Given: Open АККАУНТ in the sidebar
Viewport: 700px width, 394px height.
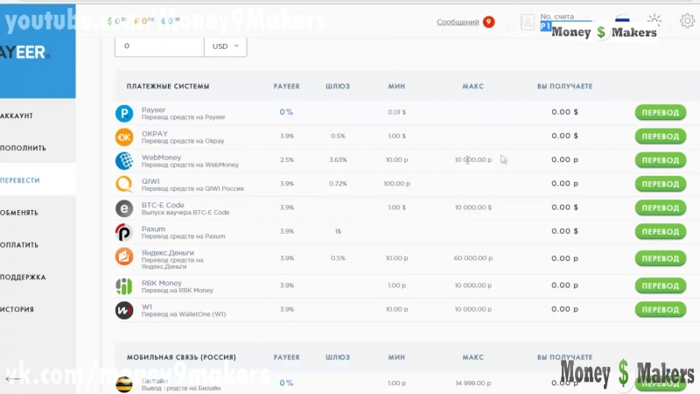Looking at the screenshot, I should [x=17, y=116].
